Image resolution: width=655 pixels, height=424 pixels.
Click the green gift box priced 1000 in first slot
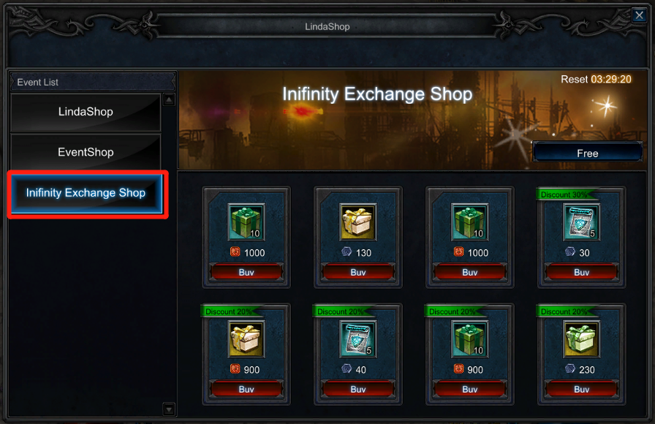246,222
